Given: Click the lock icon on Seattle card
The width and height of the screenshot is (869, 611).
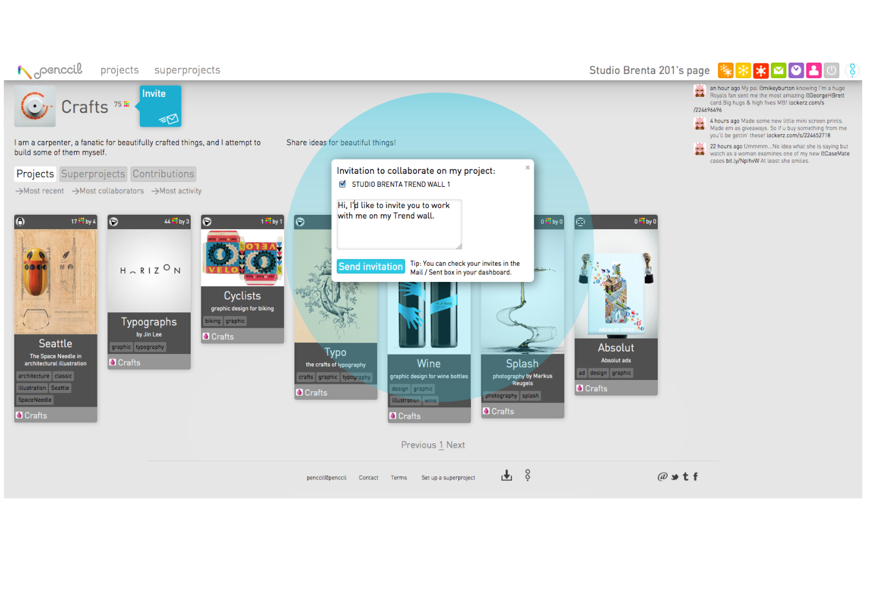Looking at the screenshot, I should pos(20,222).
